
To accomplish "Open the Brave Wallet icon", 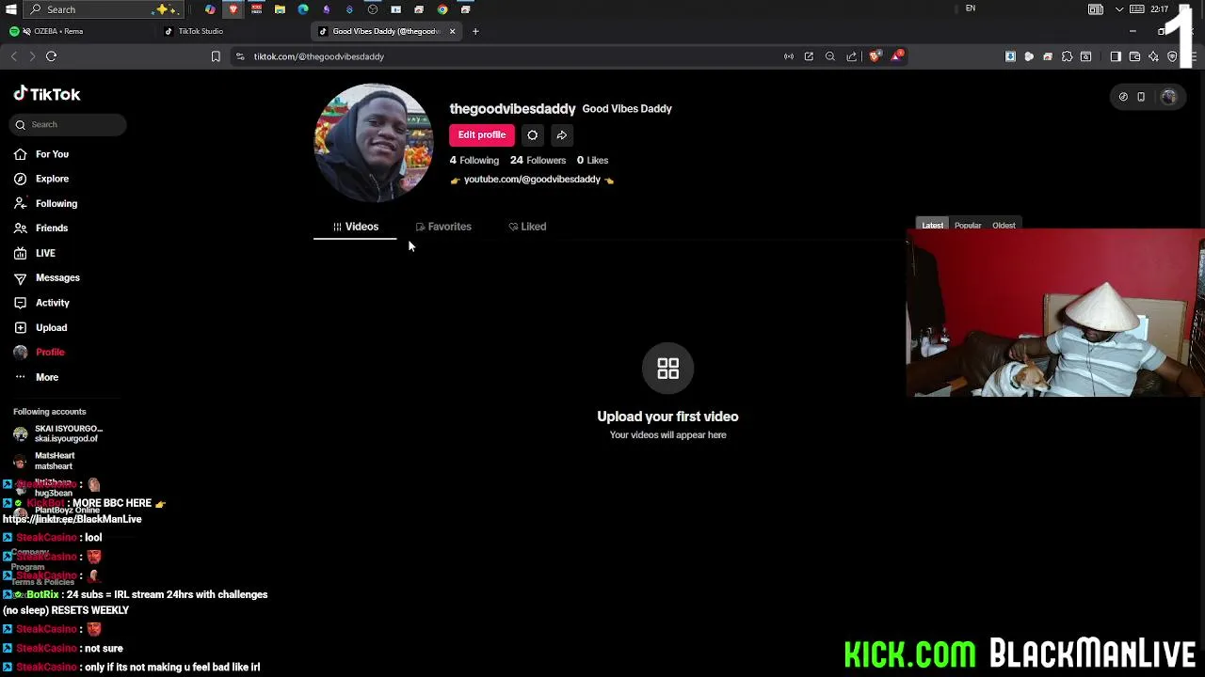I will click(x=1134, y=56).
